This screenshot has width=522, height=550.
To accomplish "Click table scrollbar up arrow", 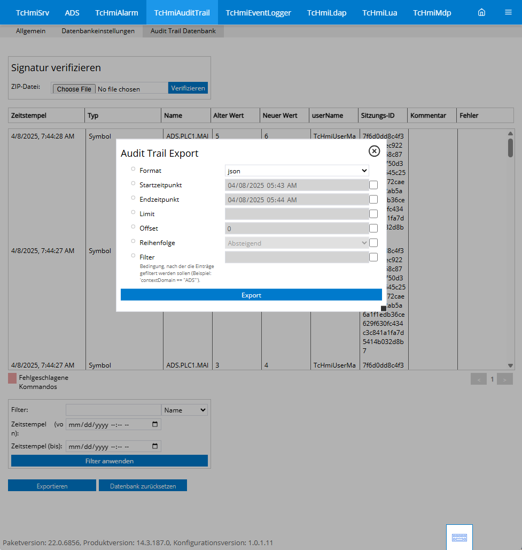I will (x=510, y=133).
